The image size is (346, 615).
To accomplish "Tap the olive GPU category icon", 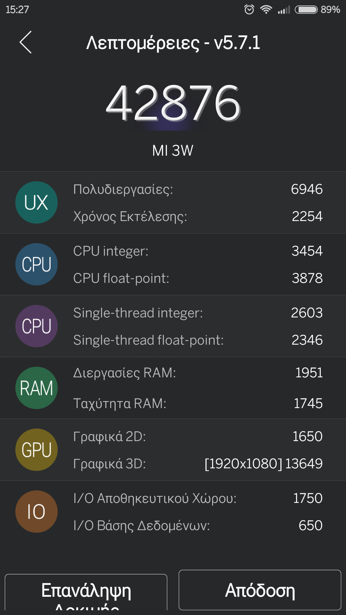I will click(x=37, y=450).
